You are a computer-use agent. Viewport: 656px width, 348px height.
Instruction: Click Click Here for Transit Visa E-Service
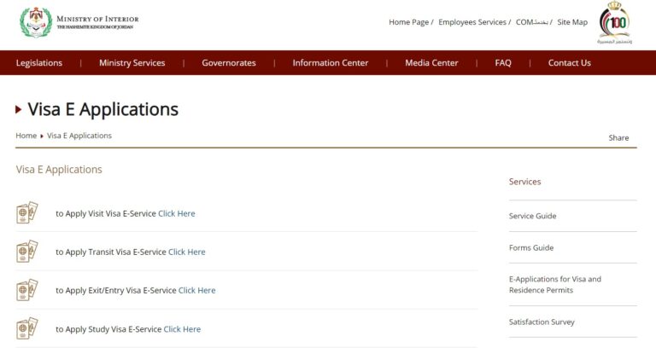(x=187, y=252)
